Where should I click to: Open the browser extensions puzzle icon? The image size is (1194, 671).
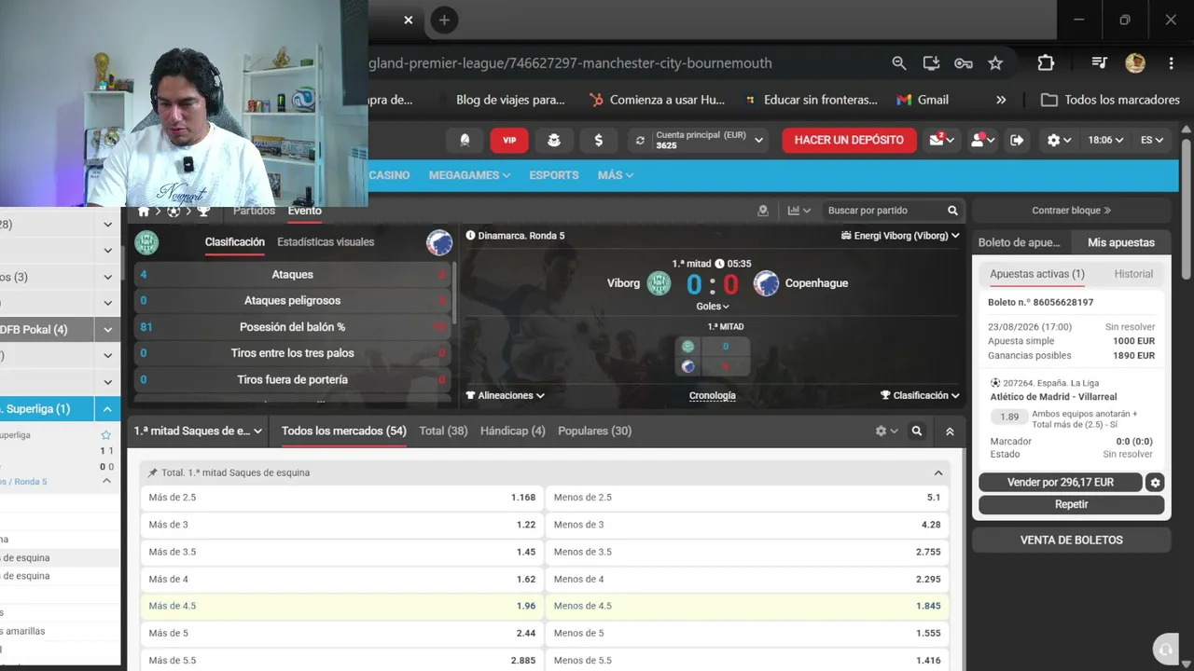[x=1046, y=63]
